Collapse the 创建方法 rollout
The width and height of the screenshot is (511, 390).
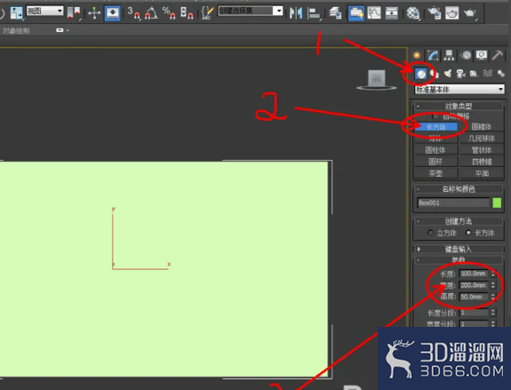coord(459,221)
